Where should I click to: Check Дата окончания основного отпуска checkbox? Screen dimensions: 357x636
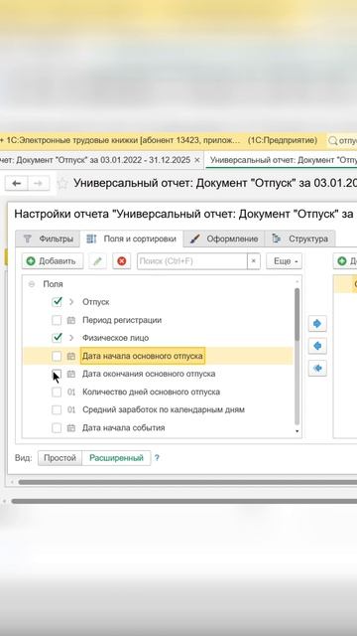click(57, 374)
